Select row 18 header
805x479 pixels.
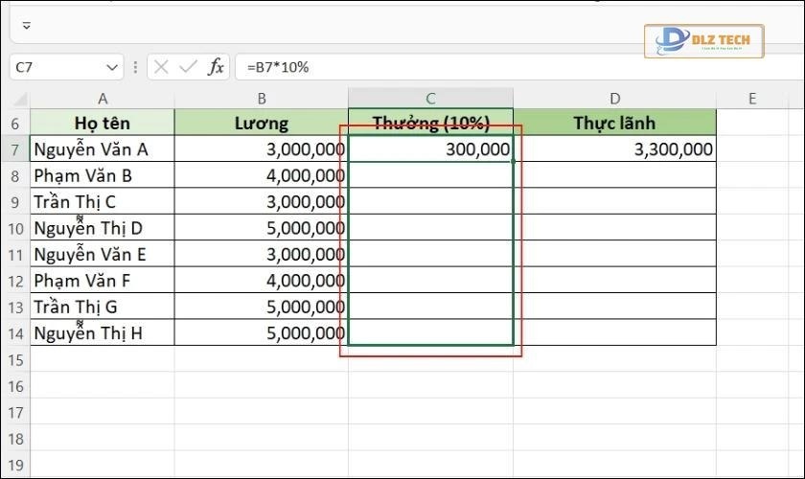click(x=15, y=439)
